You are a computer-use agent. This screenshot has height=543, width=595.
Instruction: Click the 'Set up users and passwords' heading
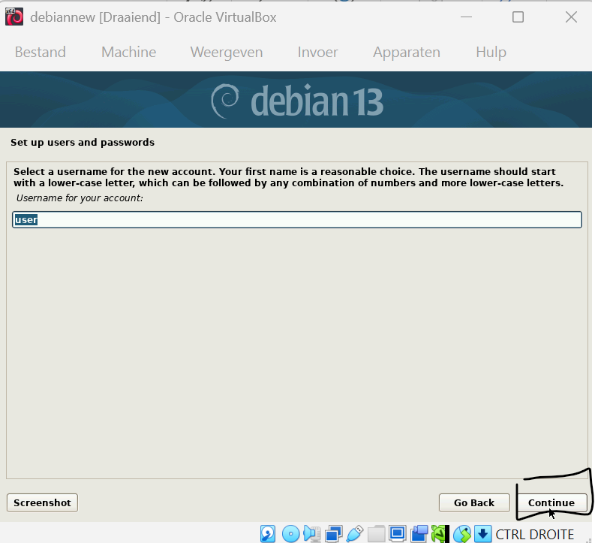(x=83, y=143)
